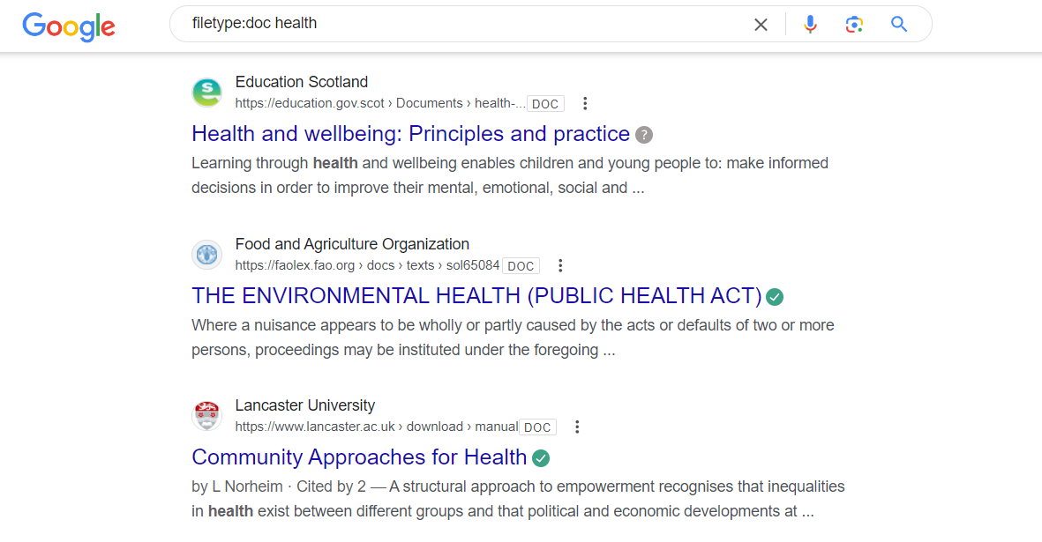This screenshot has width=1042, height=542.
Task: Click the Education Scotland site name
Action: click(x=301, y=82)
